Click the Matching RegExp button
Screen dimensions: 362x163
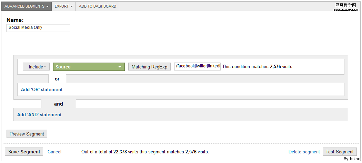tap(149, 67)
